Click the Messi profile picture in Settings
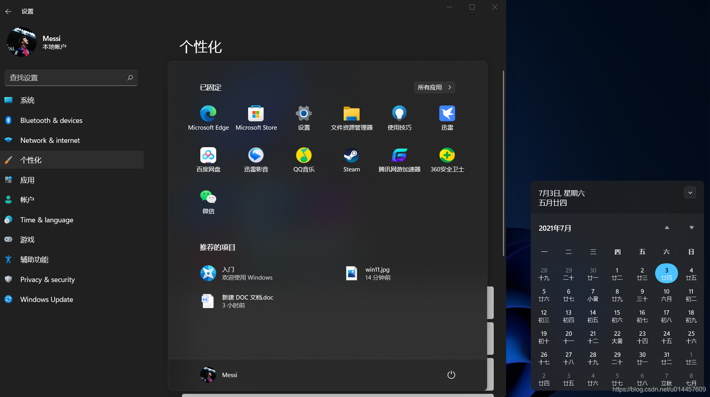Image resolution: width=710 pixels, height=397 pixels. point(22,42)
